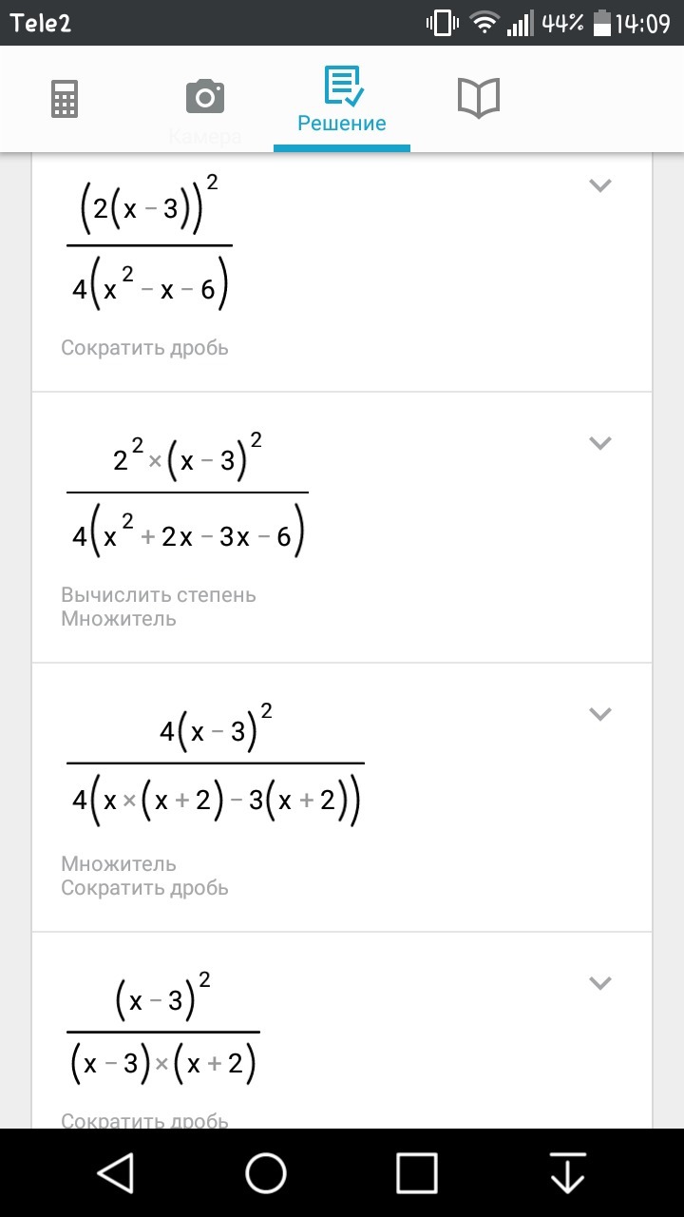This screenshot has height=1217, width=684.
Task: Expand the first step (2(x−3))² chevron
Action: pyautogui.click(x=599, y=185)
